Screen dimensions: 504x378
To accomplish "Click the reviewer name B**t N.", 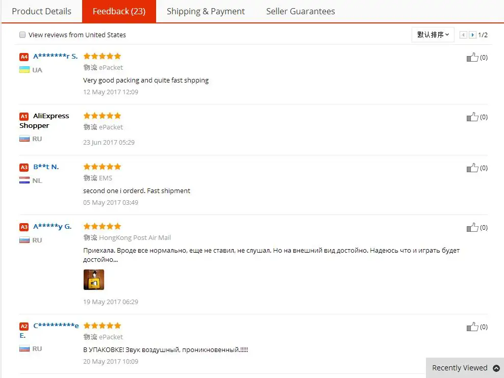I will click(46, 167).
